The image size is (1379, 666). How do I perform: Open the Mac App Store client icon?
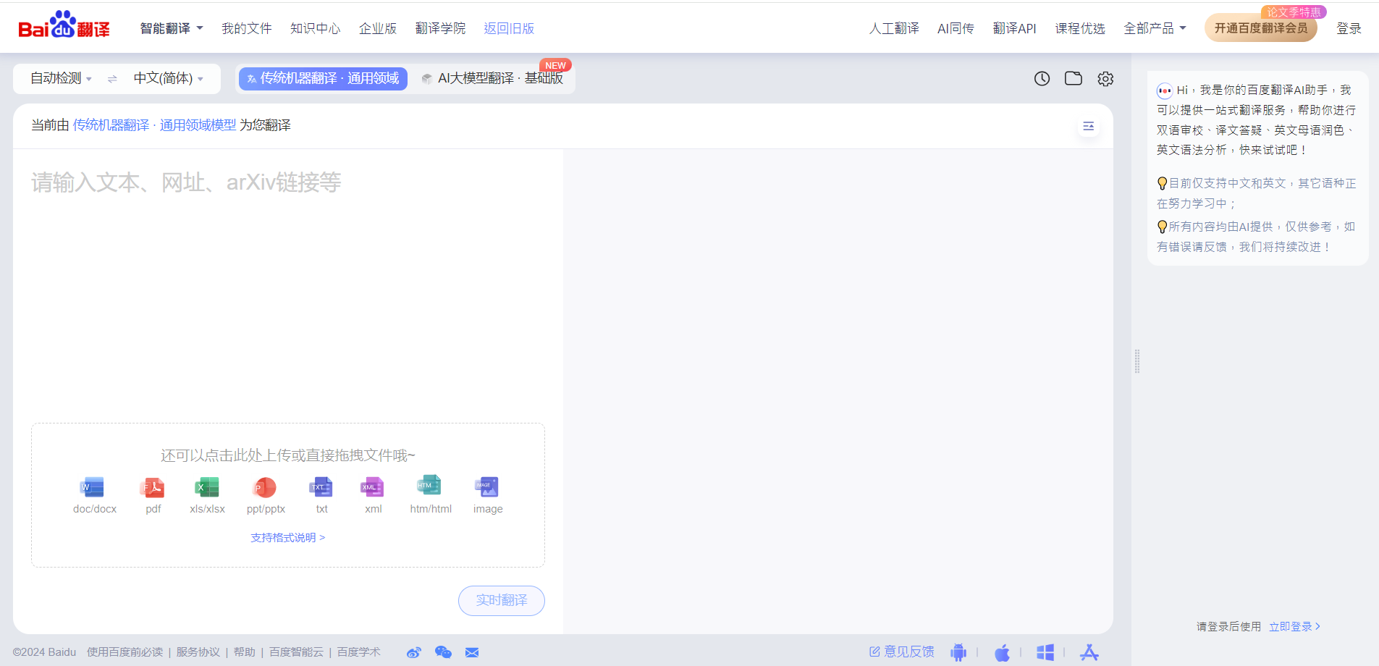coord(1089,652)
